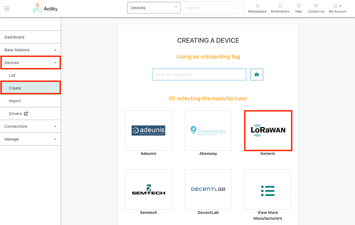Viewport: 355px width, 225px height.
Task: Expand the Manage menu
Action: tap(31, 139)
